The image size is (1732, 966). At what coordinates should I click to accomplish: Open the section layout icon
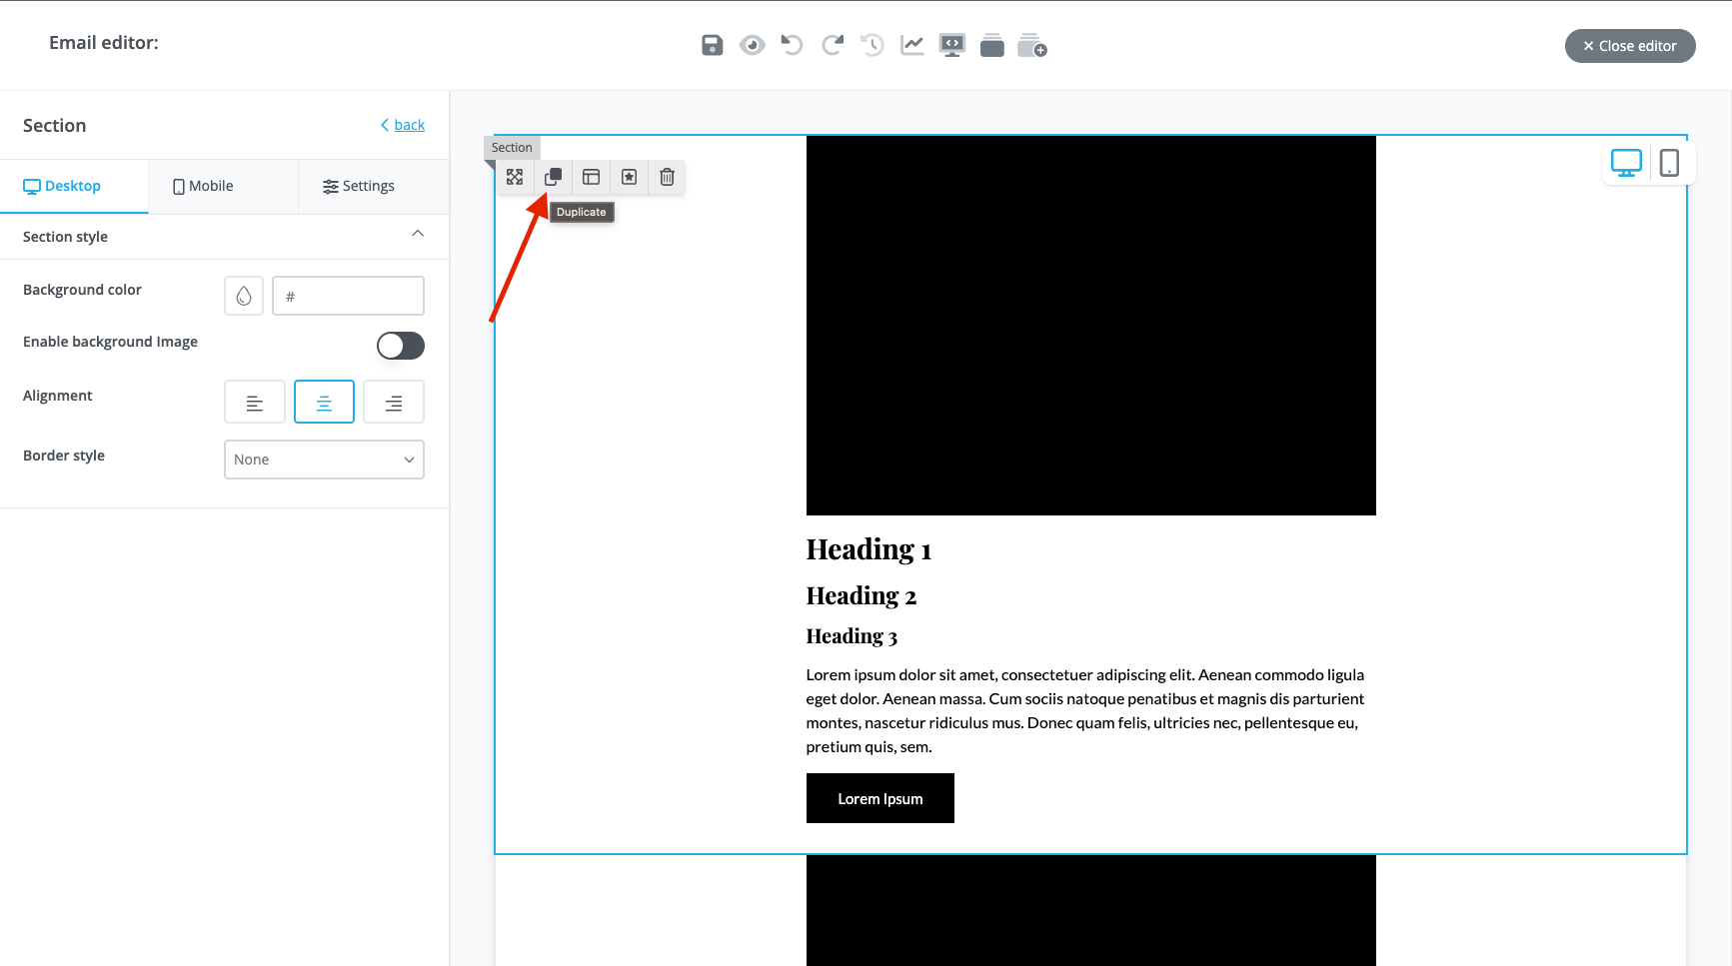pos(591,177)
